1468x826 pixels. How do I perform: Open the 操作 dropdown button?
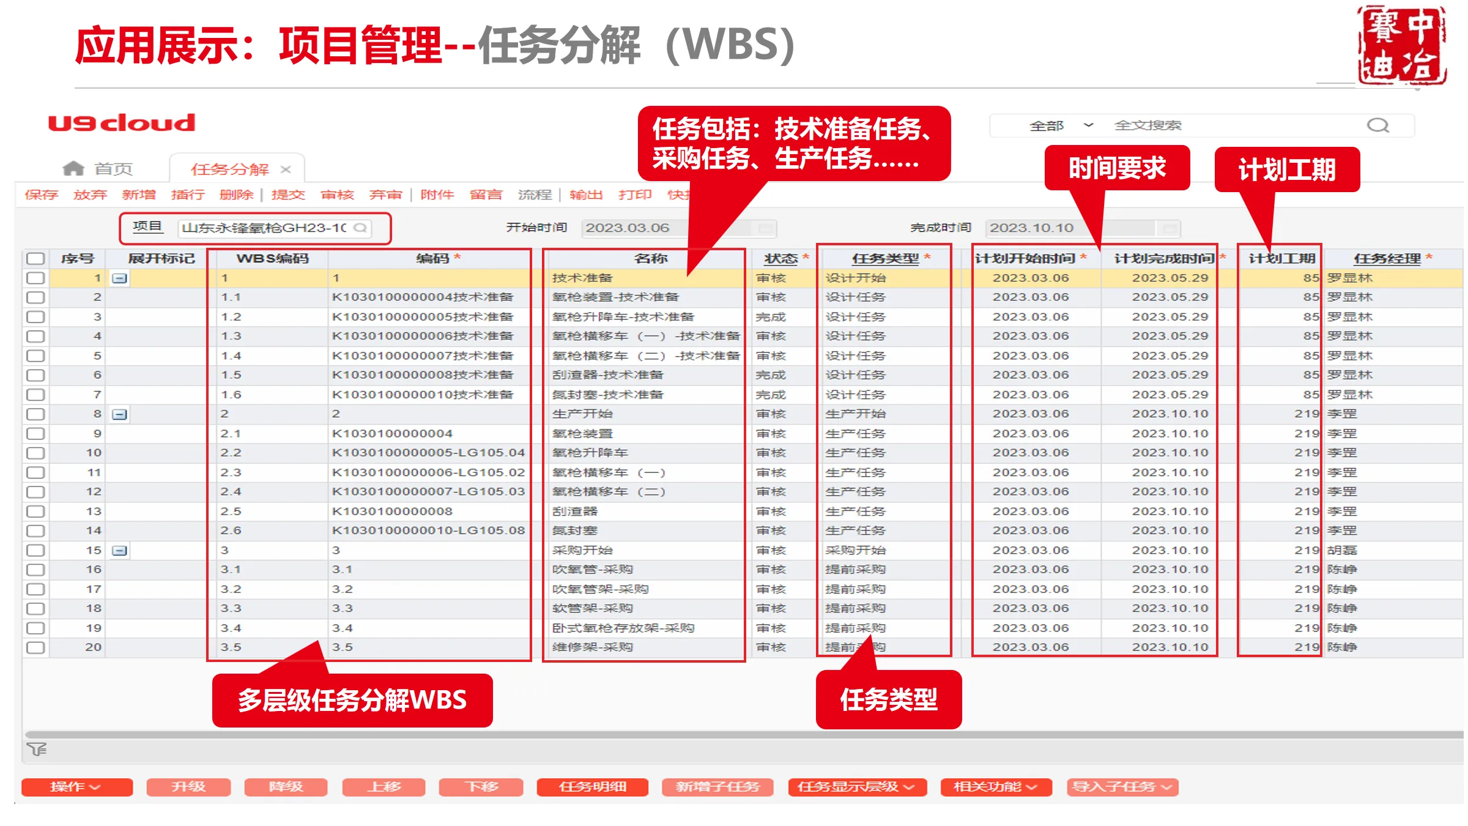coord(77,787)
